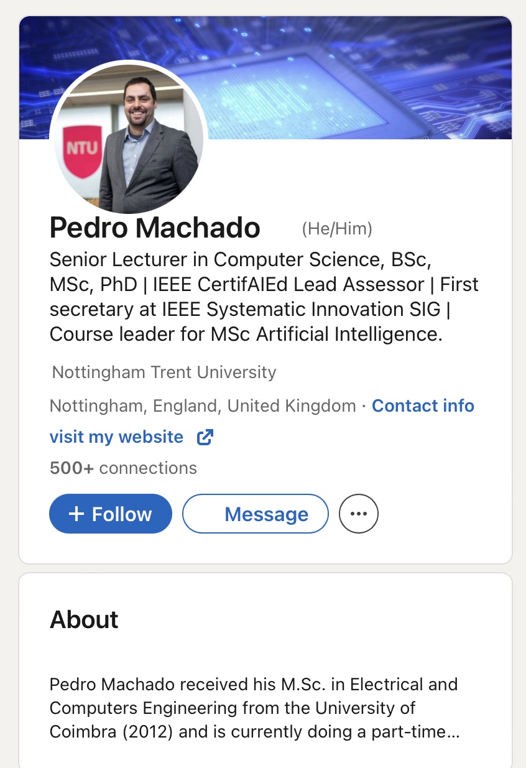Open the More actions ellipsis button
Viewport: 526px width, 768px height.
coord(359,514)
